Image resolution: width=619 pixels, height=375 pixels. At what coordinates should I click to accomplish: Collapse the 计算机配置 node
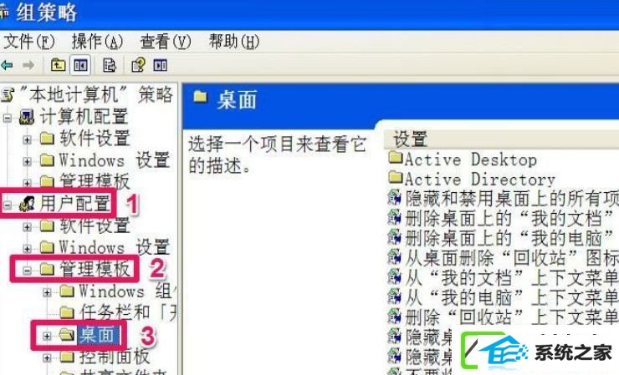pos(8,118)
